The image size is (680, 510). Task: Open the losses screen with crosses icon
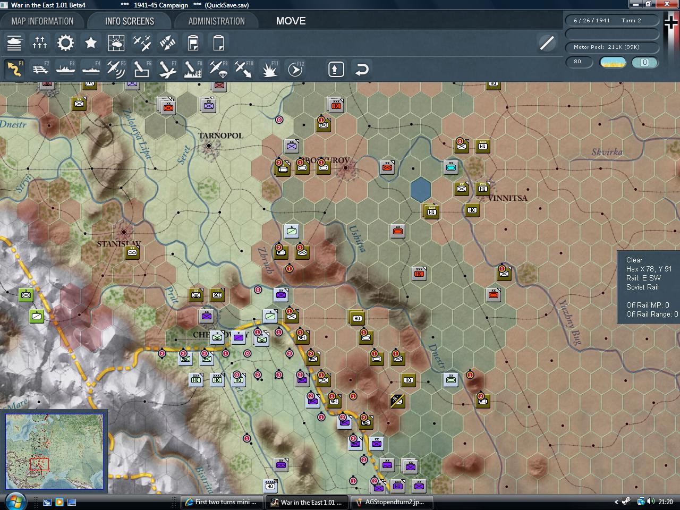click(40, 42)
